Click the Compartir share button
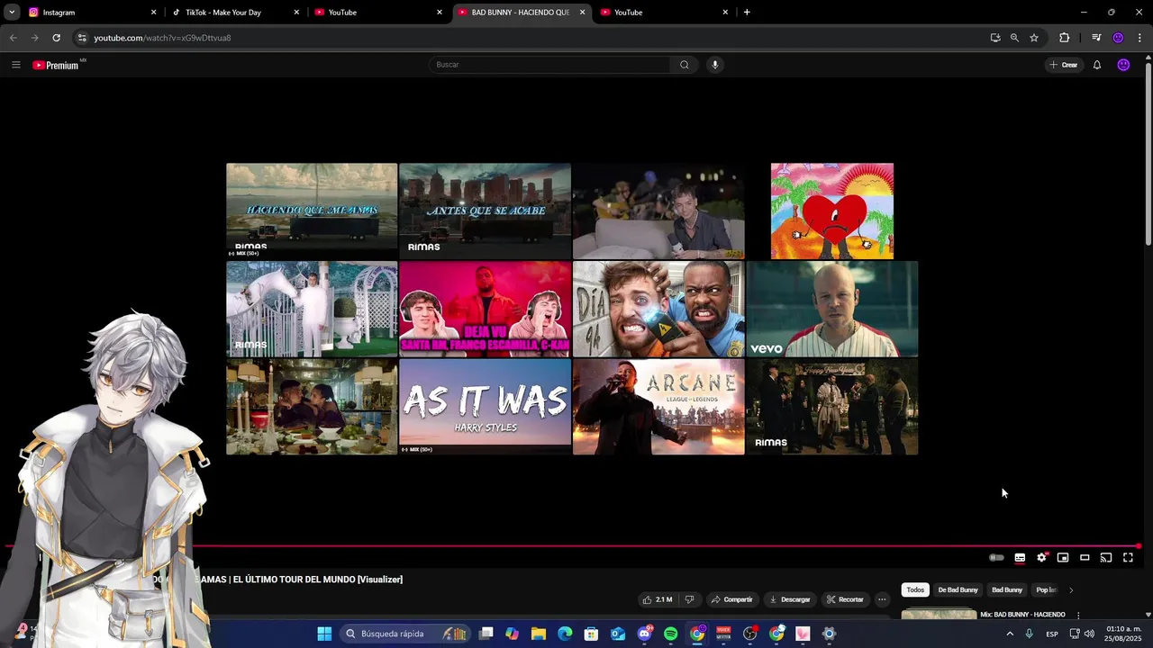Image resolution: width=1153 pixels, height=648 pixels. [731, 599]
